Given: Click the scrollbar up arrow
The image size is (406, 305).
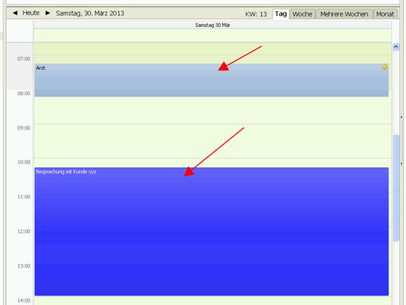Looking at the screenshot, I should pyautogui.click(x=396, y=47).
